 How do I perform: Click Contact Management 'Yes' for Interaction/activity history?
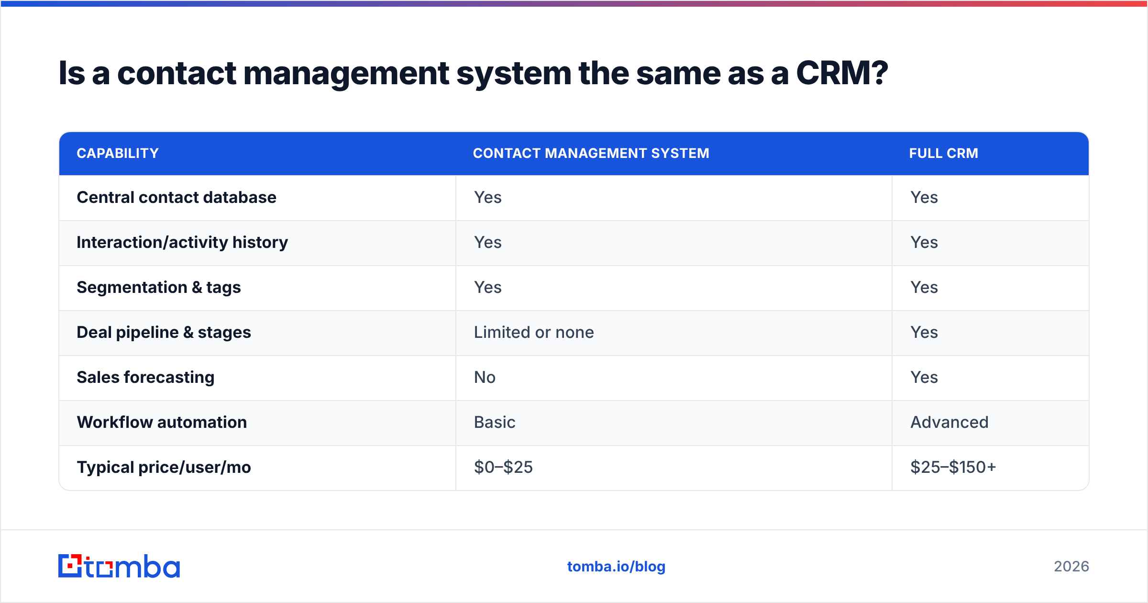tap(488, 242)
